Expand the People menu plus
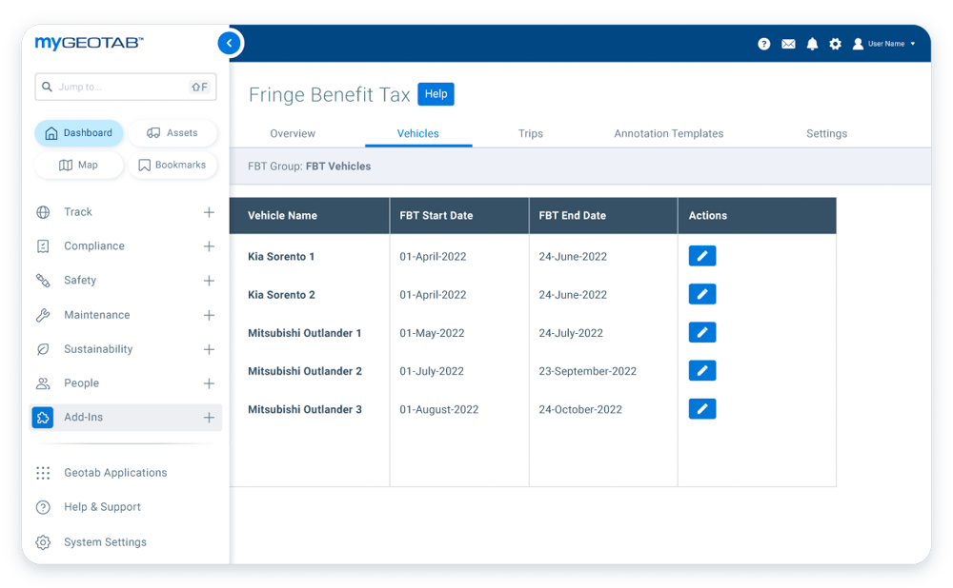Screen dimensions: 953x588 [x=209, y=383]
